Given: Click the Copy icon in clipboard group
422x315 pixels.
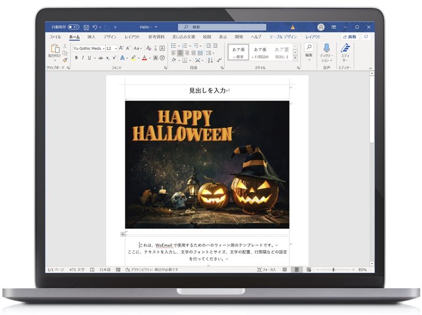Looking at the screenshot, I should [65, 53].
